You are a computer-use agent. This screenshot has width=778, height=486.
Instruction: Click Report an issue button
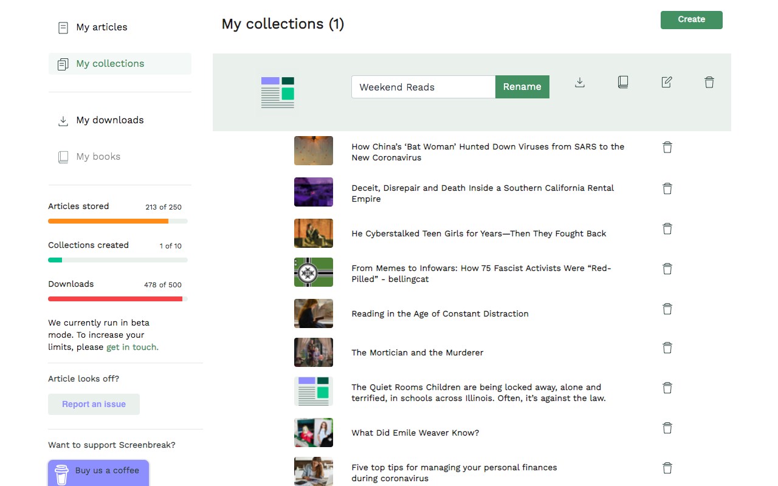[94, 404]
